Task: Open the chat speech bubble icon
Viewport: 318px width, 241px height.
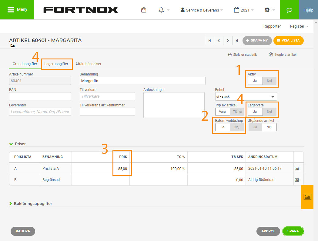Action: coord(290,10)
